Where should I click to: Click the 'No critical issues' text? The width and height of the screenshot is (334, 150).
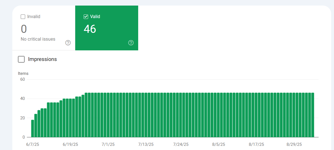point(38,39)
